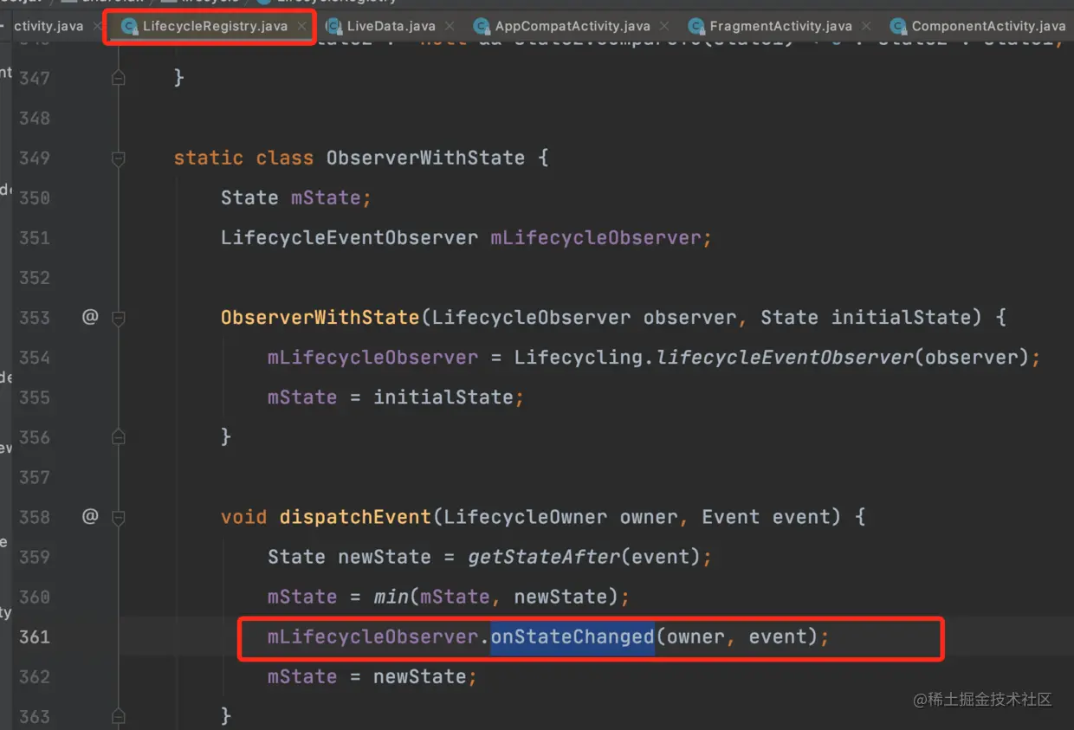This screenshot has height=730, width=1074.
Task: Click the 'void' keyword on line 358
Action: click(244, 517)
